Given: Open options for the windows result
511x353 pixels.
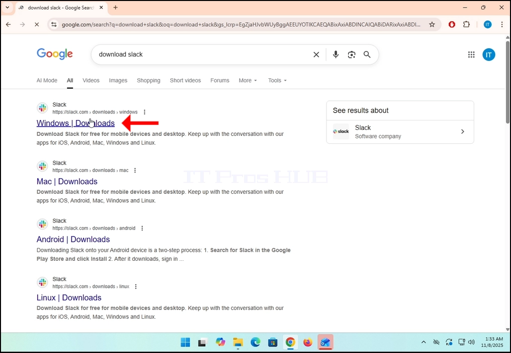Looking at the screenshot, I should pyautogui.click(x=144, y=112).
